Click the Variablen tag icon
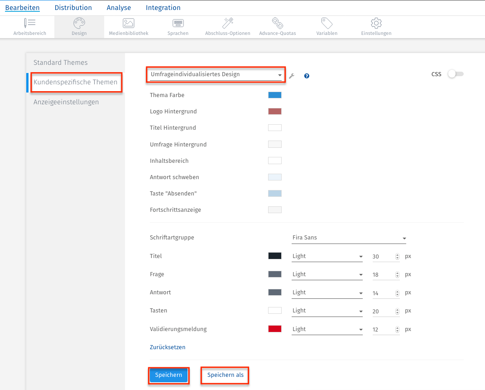Image resolution: width=485 pixels, height=390 pixels. tap(327, 23)
